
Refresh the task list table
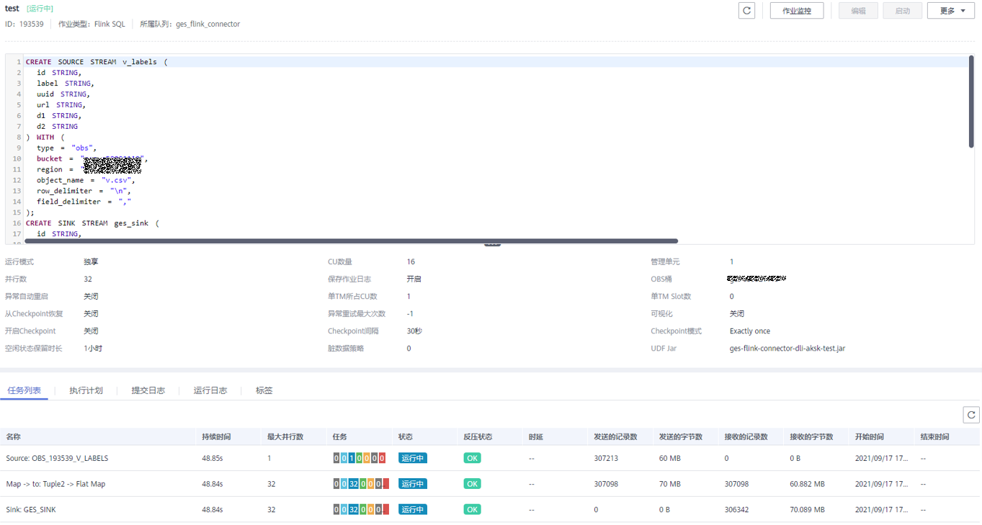971,415
